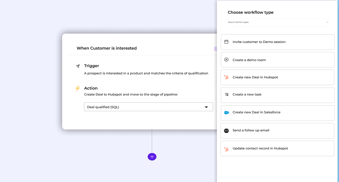Click the envelope icon for follow up email
Screen dimensions: 339x182
[x=226, y=131]
